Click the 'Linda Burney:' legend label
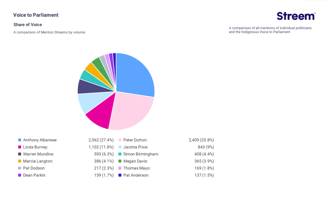 point(35,147)
